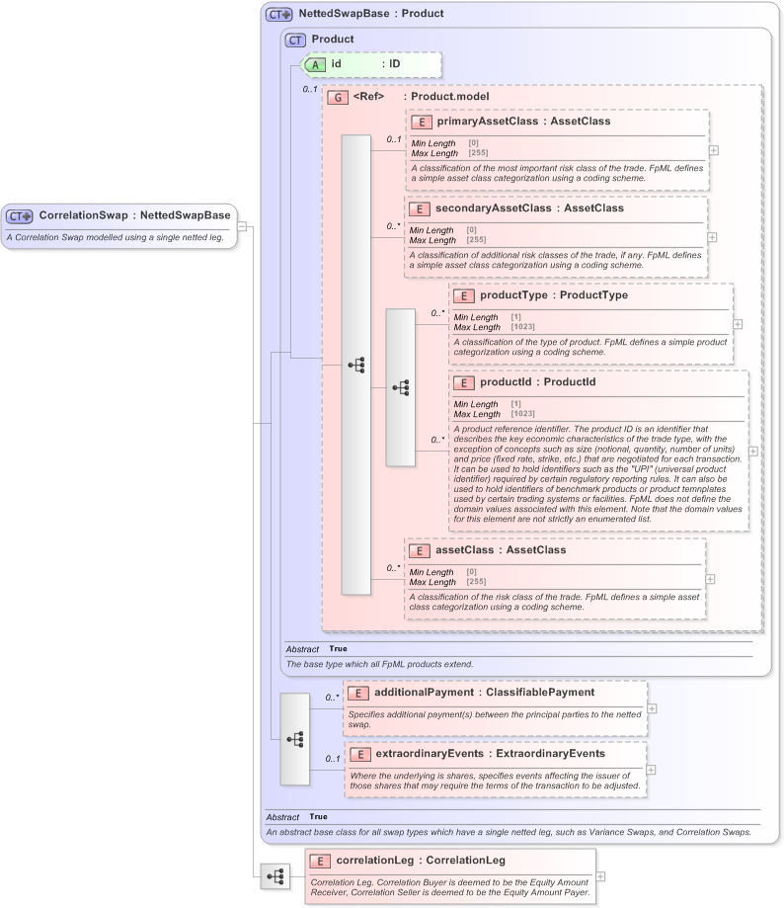Click the sequence compositor beside additionalPayment
Screen dimensions: 784x908
pyautogui.click(x=295, y=739)
